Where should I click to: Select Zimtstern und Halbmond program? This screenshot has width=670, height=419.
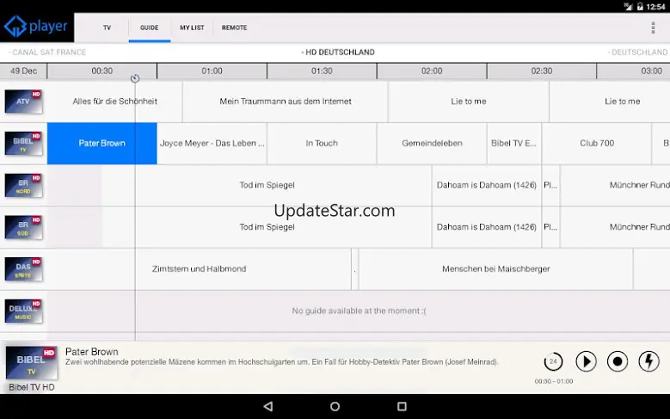click(200, 269)
